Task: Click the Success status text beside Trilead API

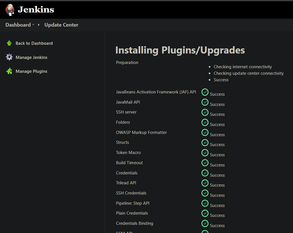Action: 217,185
